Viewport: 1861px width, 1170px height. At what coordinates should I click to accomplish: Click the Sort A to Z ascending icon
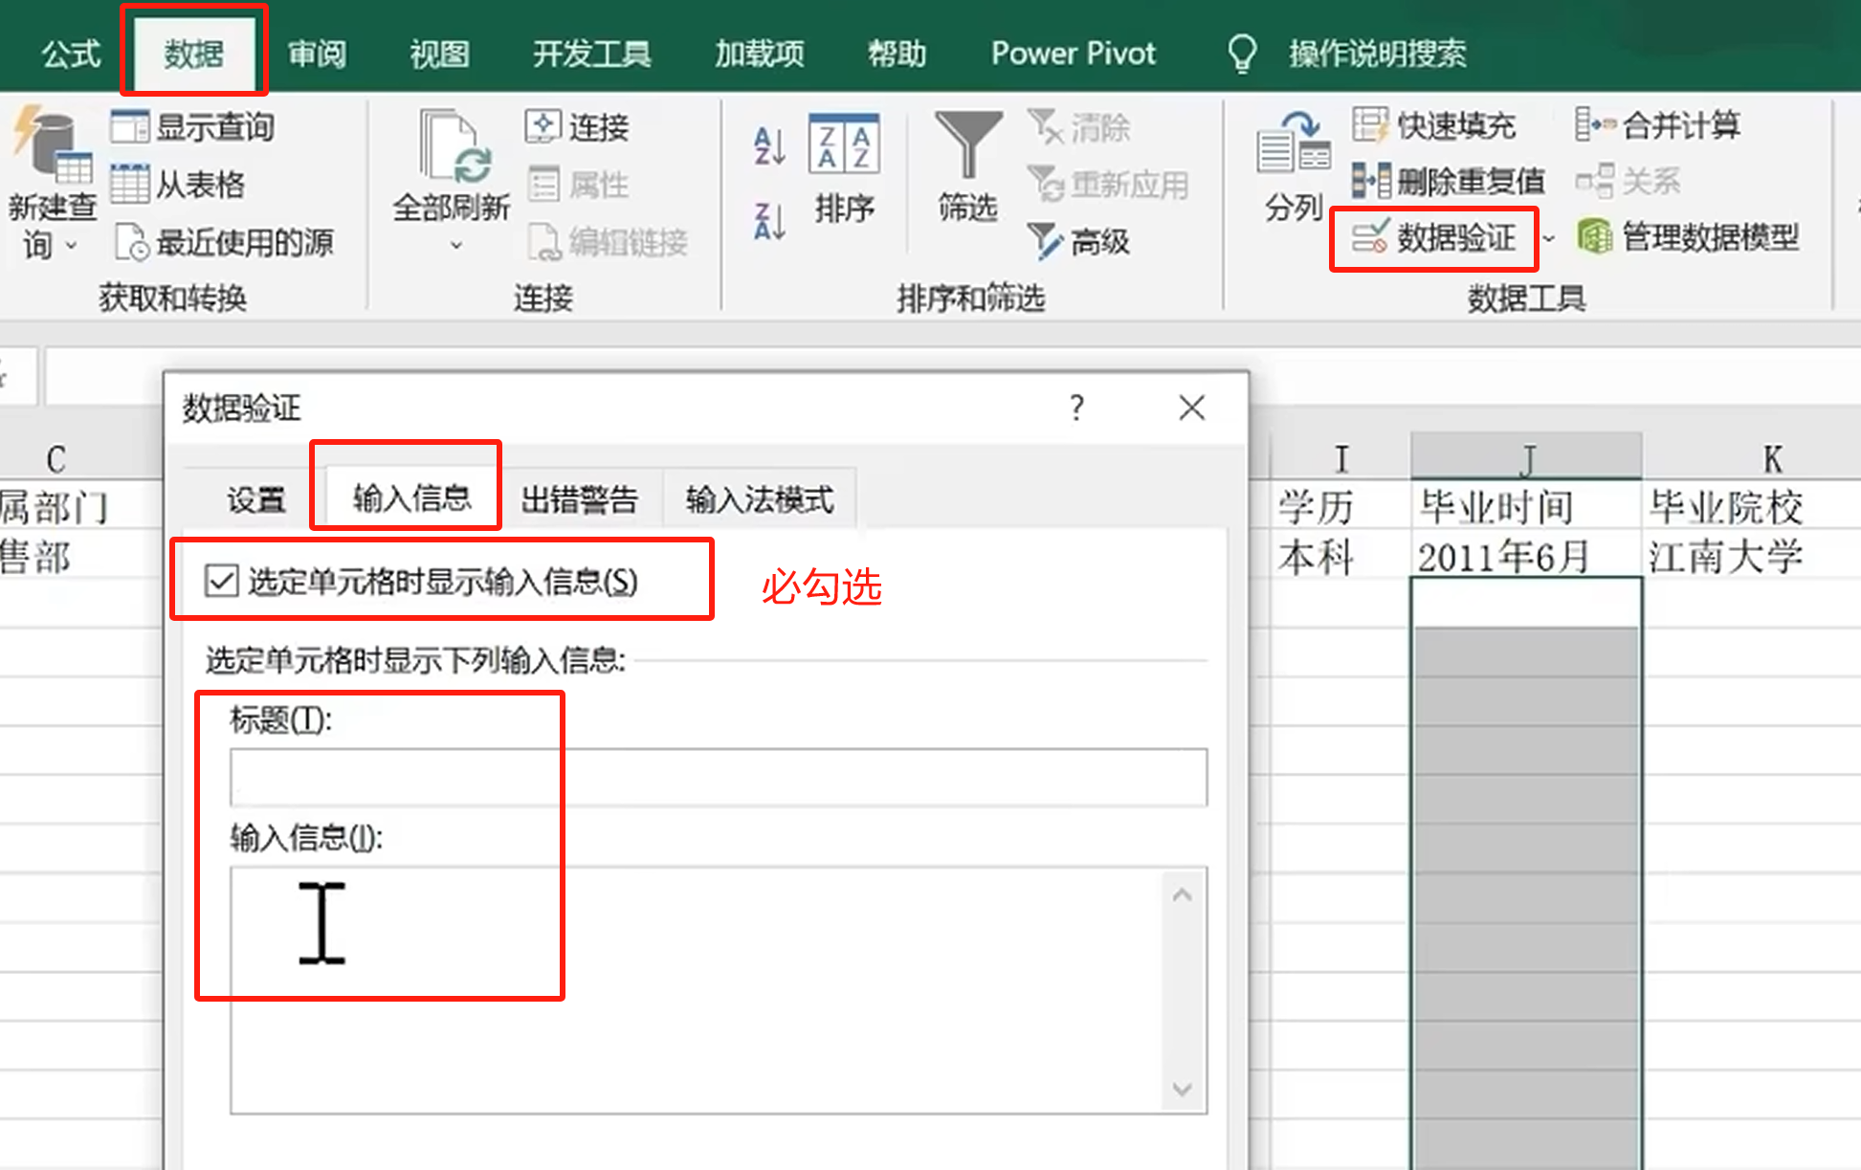click(x=769, y=146)
